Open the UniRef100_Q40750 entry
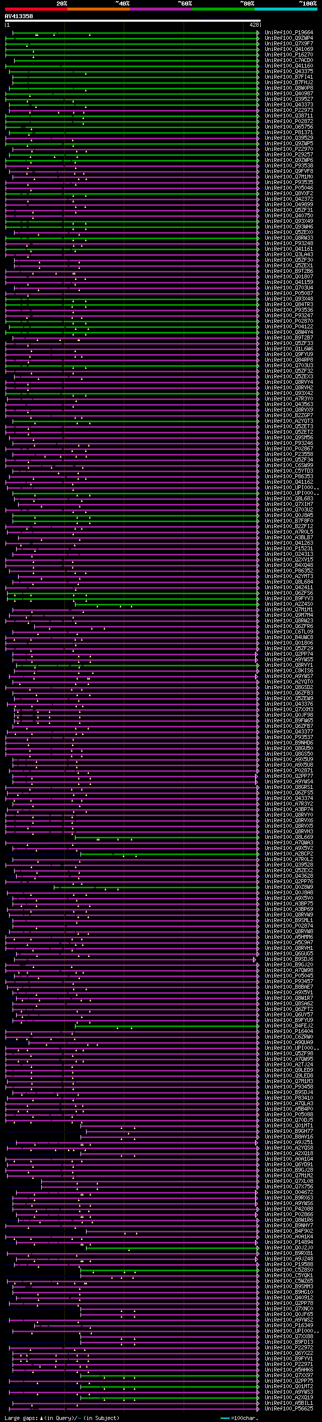The height and width of the screenshot is (1422, 322). click(288, 216)
